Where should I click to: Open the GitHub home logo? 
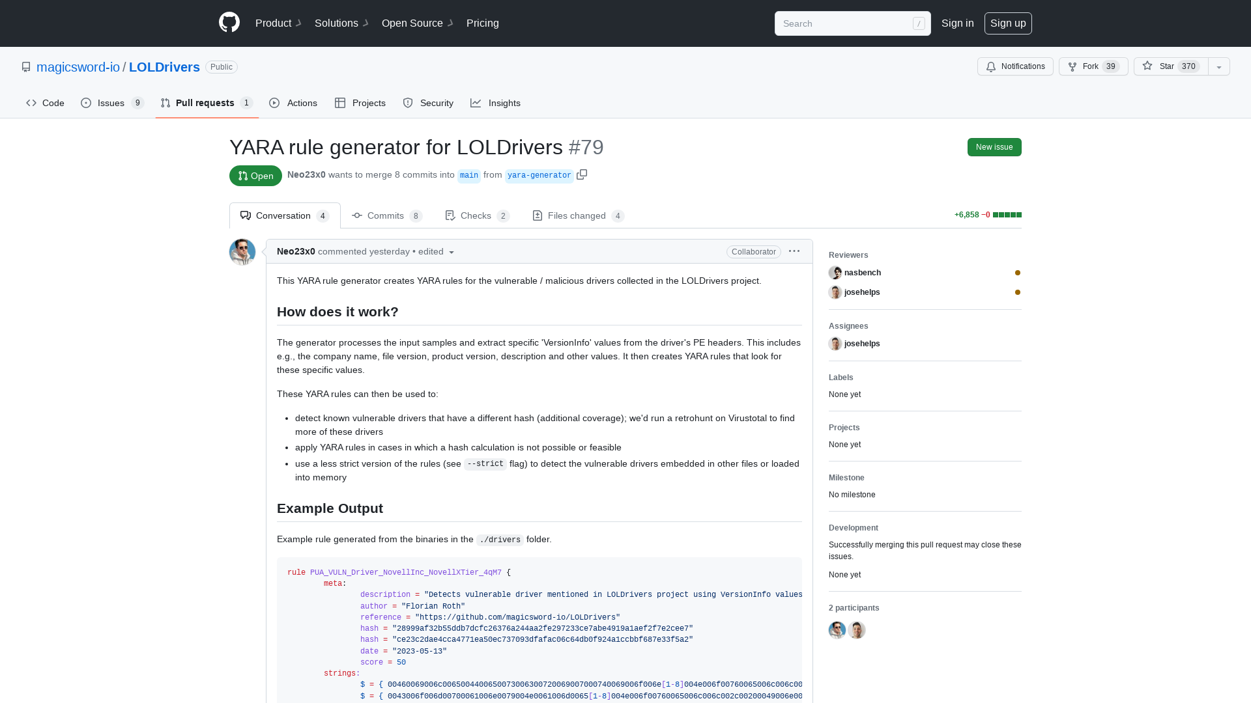[x=229, y=23]
